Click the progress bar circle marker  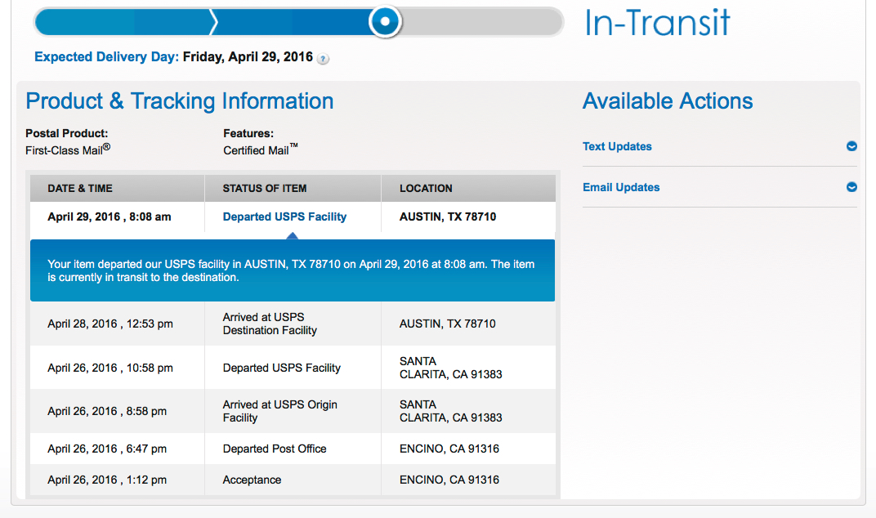[385, 22]
